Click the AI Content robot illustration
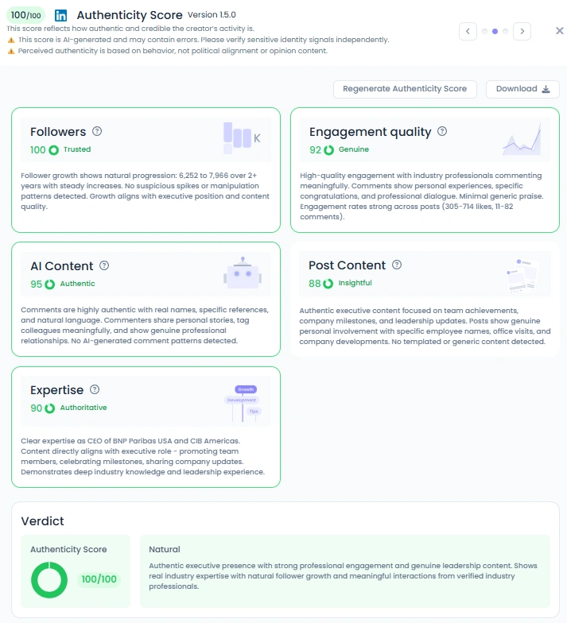The width and height of the screenshot is (567, 623). click(x=243, y=273)
